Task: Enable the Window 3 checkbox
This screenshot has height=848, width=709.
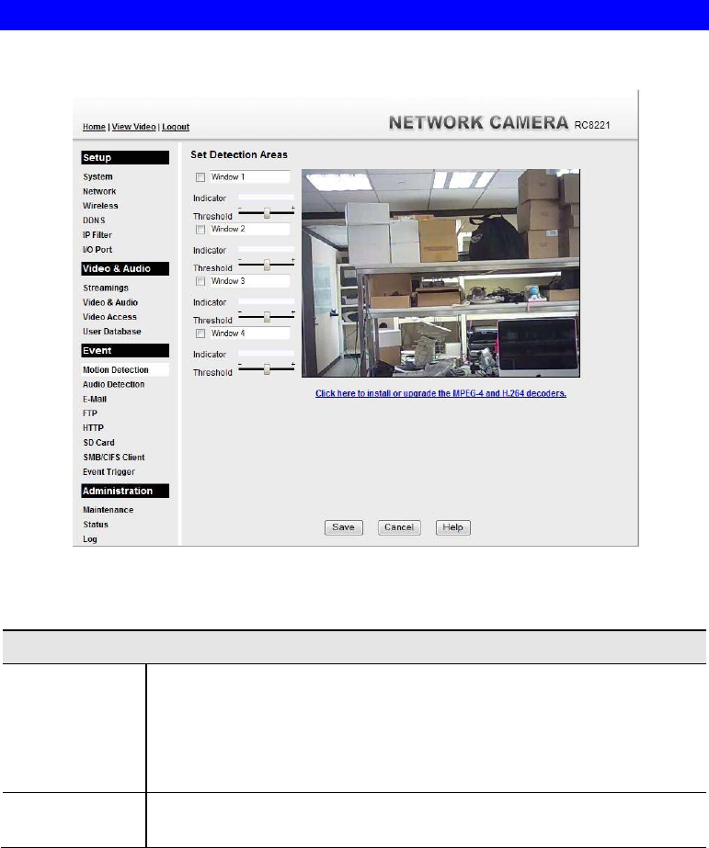Action: coord(200,281)
